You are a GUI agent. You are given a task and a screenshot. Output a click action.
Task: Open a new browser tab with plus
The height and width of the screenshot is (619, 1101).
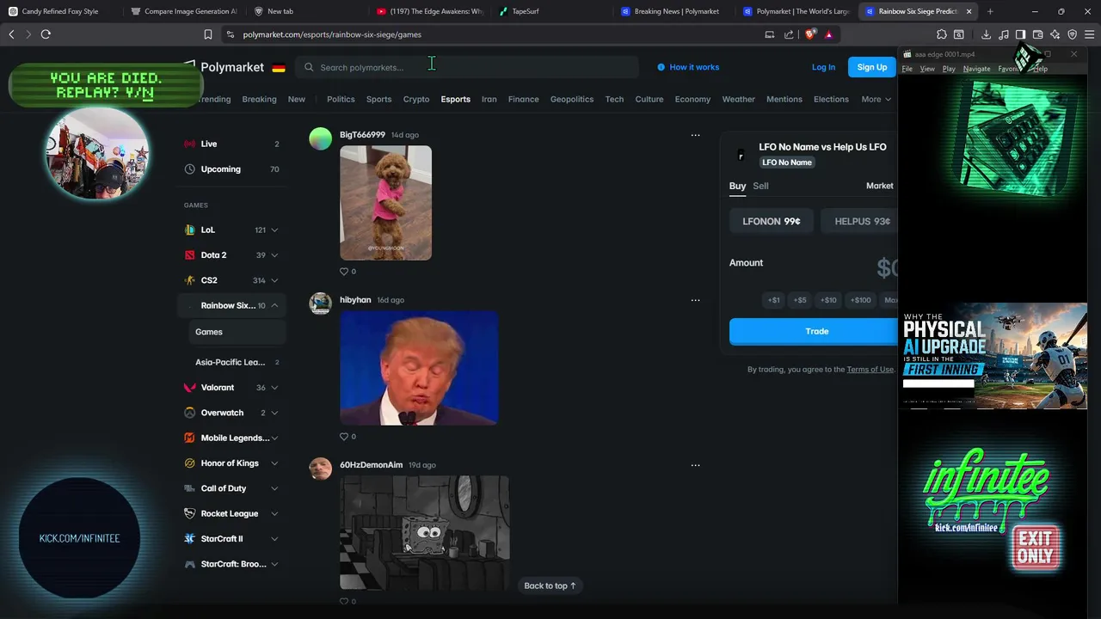(990, 11)
